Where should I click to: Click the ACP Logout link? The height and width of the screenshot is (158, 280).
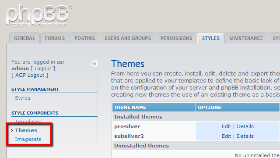coord(30,75)
